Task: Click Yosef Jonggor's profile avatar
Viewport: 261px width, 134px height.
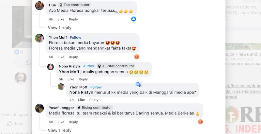Action: coord(39,108)
